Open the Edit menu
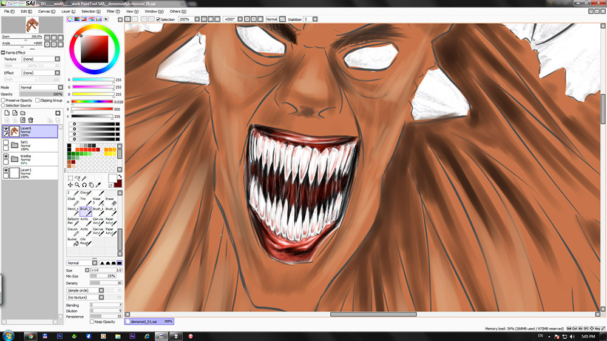This screenshot has width=607, height=341. pyautogui.click(x=26, y=11)
